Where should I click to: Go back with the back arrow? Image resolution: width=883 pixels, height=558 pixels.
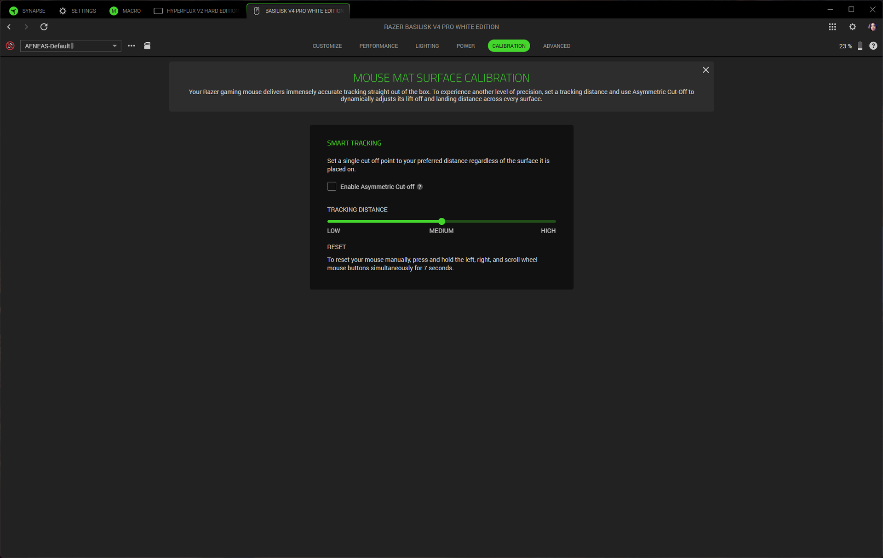tap(9, 27)
